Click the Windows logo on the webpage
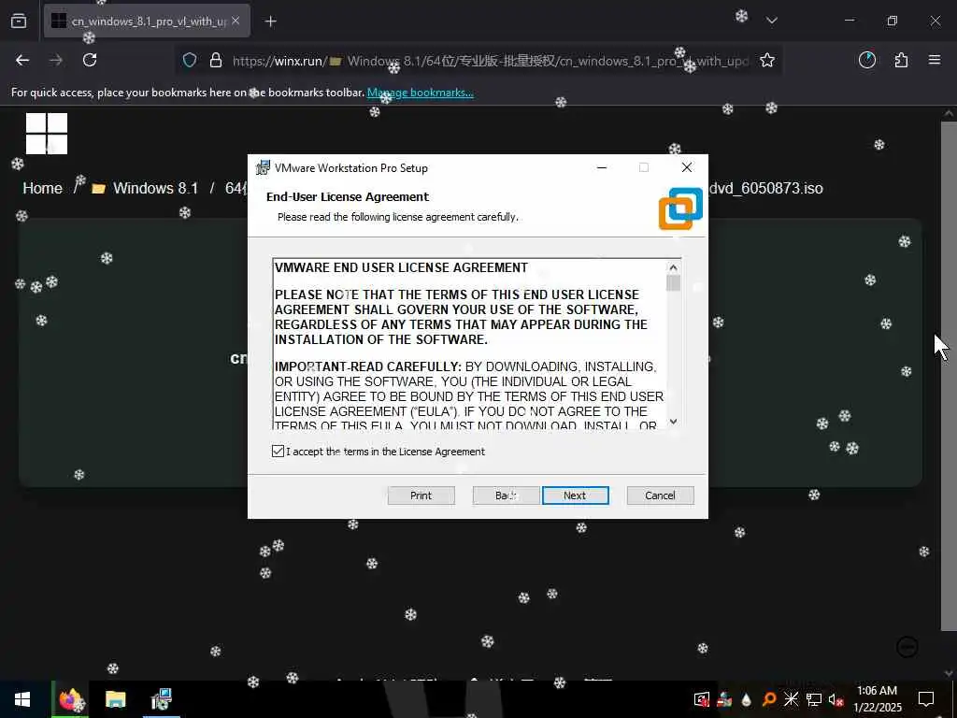The height and width of the screenshot is (718, 957). point(47,133)
